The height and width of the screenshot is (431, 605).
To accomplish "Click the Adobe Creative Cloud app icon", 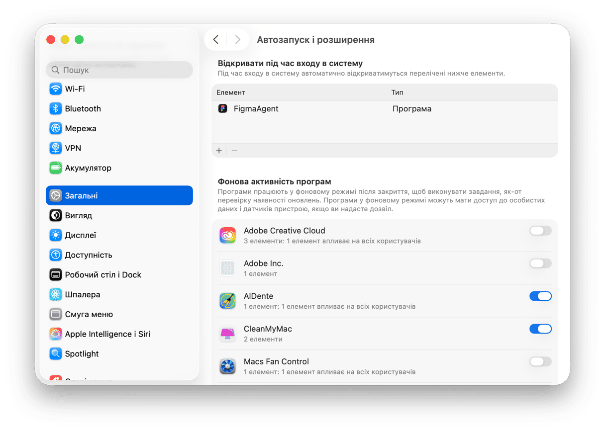I will (227, 235).
